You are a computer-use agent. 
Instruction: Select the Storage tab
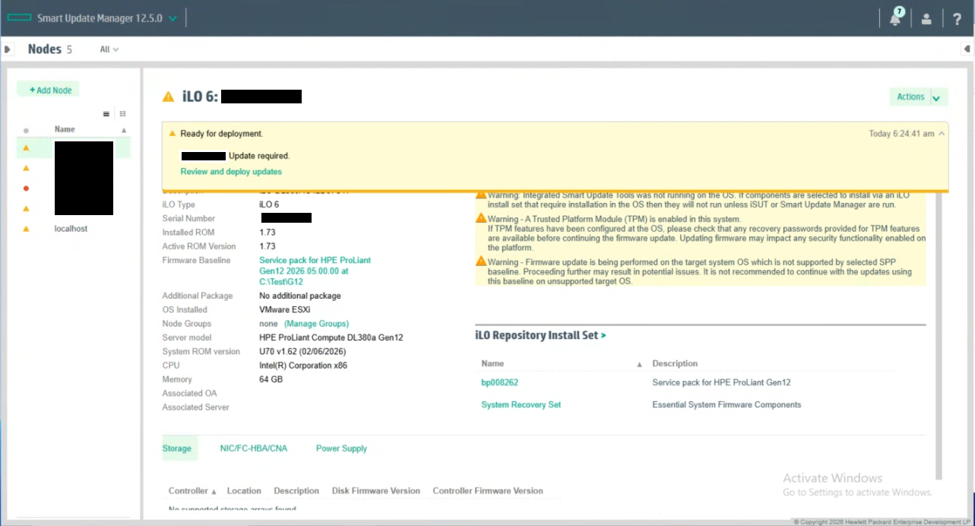[177, 448]
